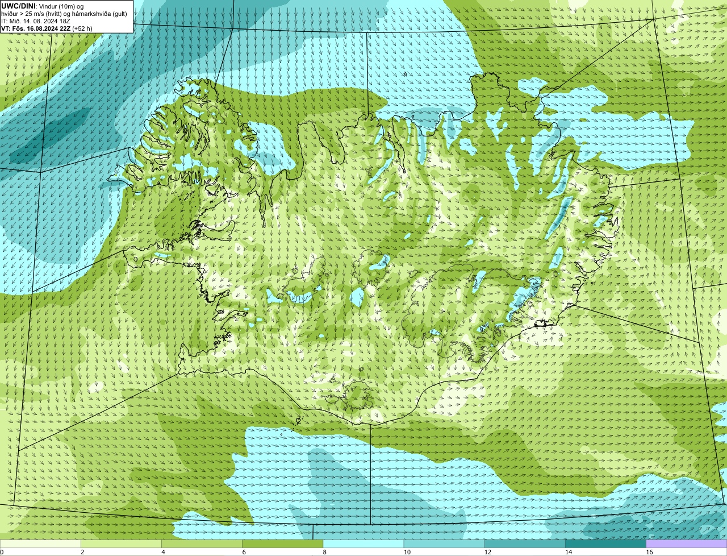
Task: Click the 4–6 green legend color band
Action: [202, 543]
